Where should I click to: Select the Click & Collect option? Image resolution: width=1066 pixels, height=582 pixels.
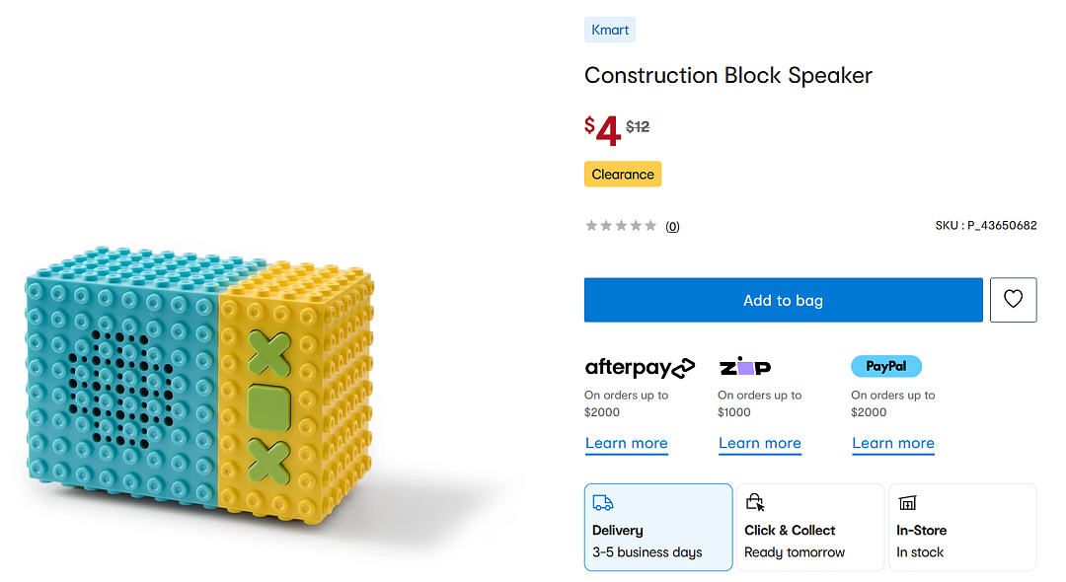810,527
